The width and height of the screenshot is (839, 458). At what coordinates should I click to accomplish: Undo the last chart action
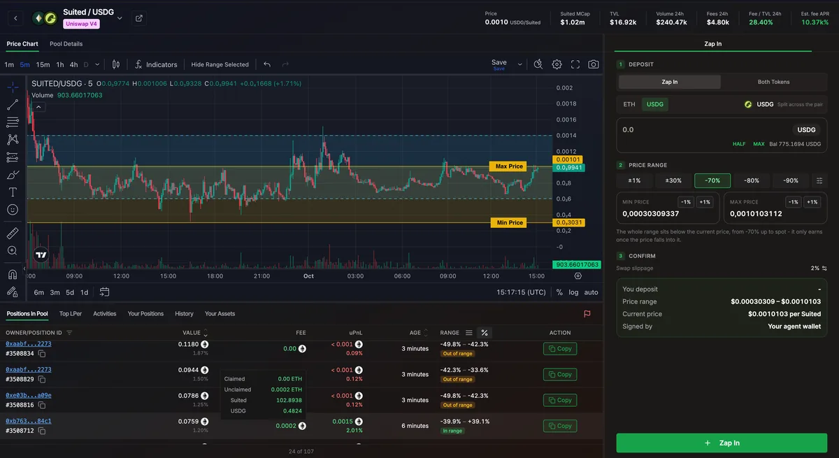coord(267,64)
